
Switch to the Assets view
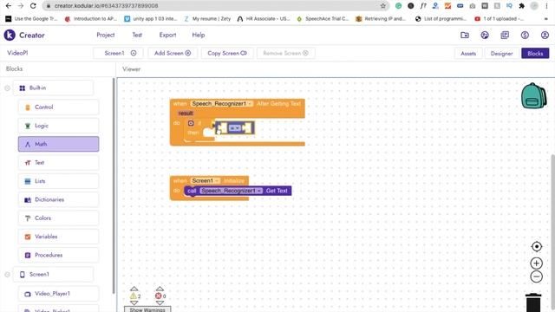468,54
